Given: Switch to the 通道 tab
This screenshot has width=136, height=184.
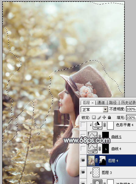Looking at the screenshot, I should 101,103.
